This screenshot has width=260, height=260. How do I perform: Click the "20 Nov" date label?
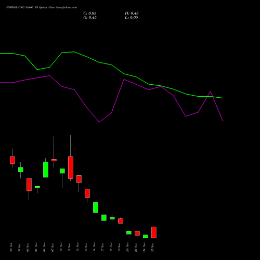127,248
